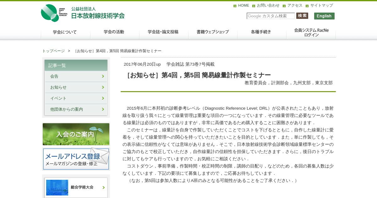Open 入会のご案内 banner
Screen dimensions: 377x198
tap(76, 134)
